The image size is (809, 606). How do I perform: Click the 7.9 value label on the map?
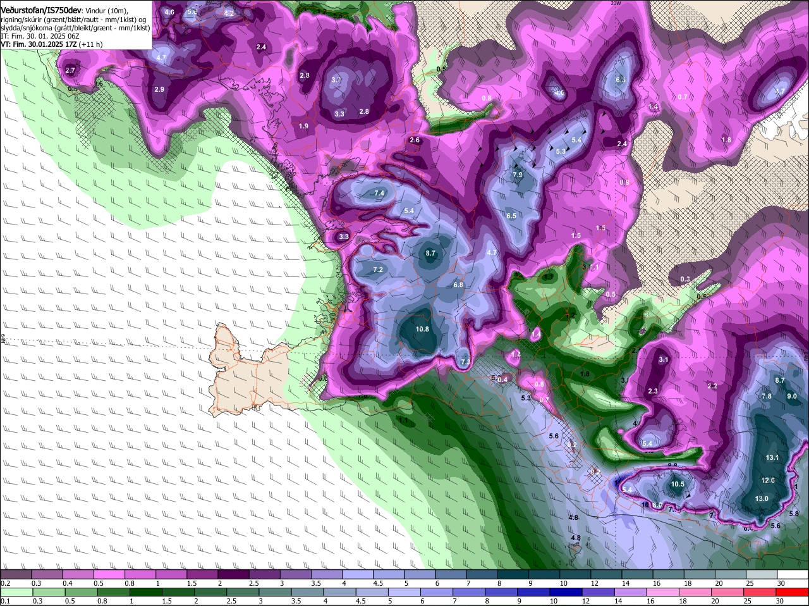[518, 175]
